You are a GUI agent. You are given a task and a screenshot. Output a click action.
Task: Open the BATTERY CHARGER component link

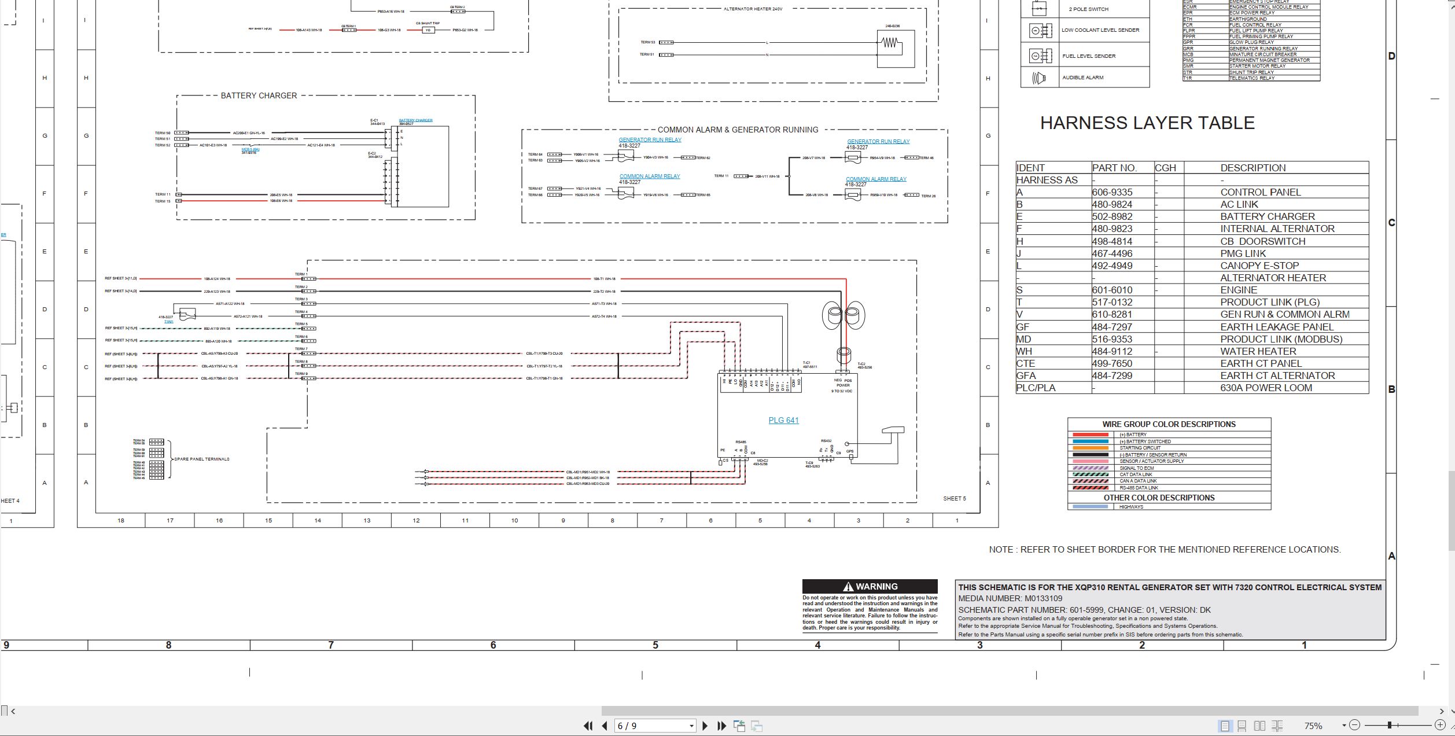[415, 120]
